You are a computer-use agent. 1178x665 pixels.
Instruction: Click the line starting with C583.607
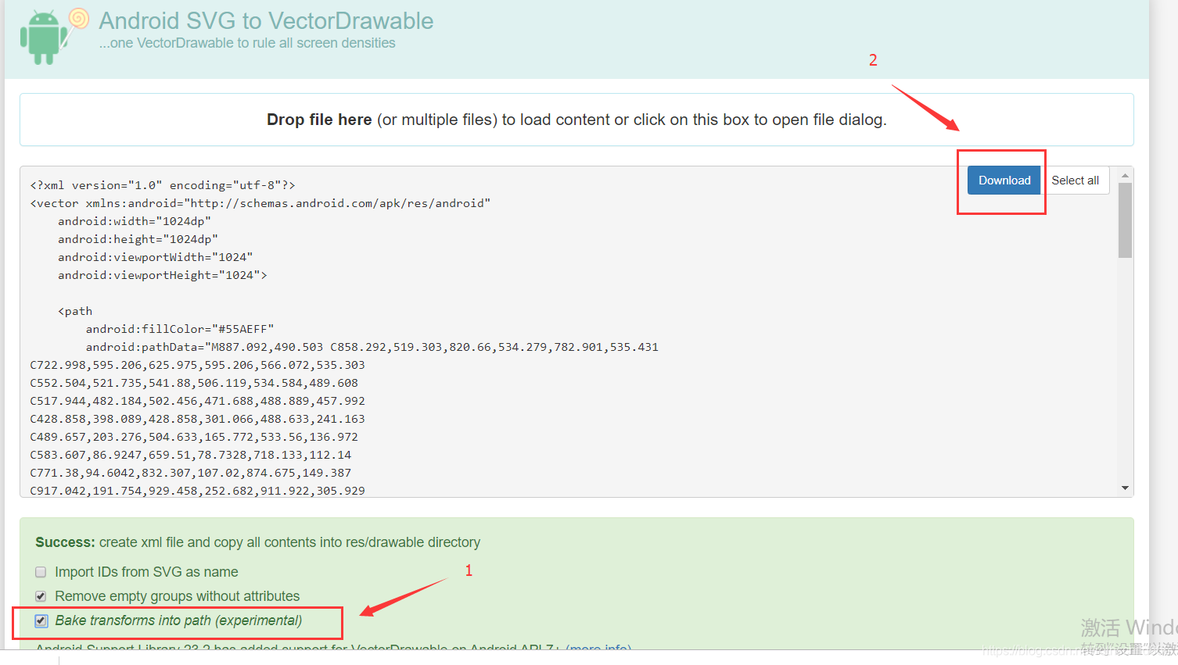tap(191, 455)
